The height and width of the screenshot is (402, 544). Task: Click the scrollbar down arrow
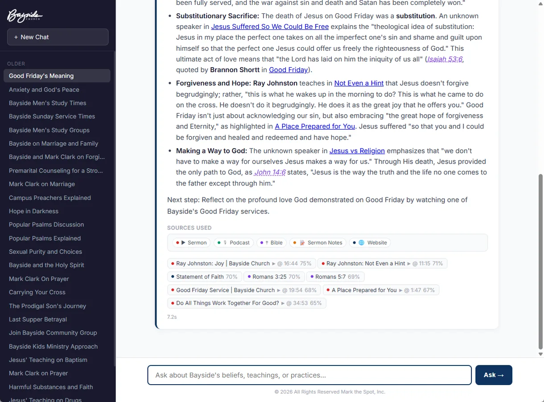point(541,354)
